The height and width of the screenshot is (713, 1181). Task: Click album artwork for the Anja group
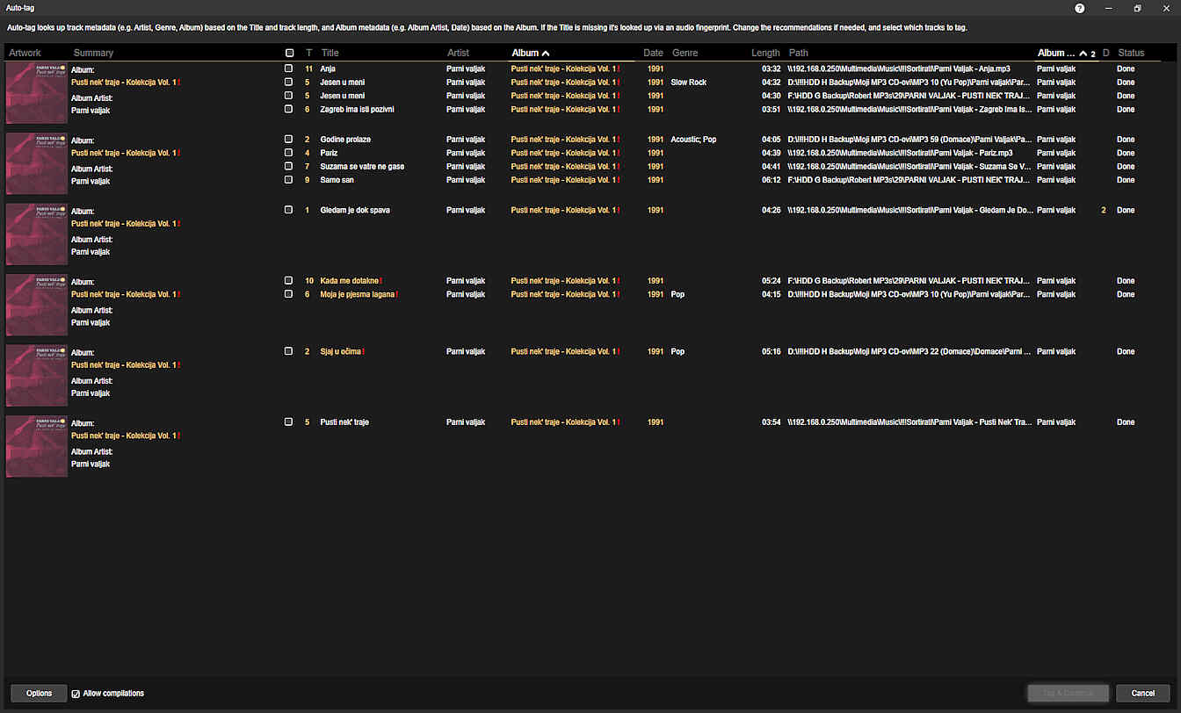(37, 92)
